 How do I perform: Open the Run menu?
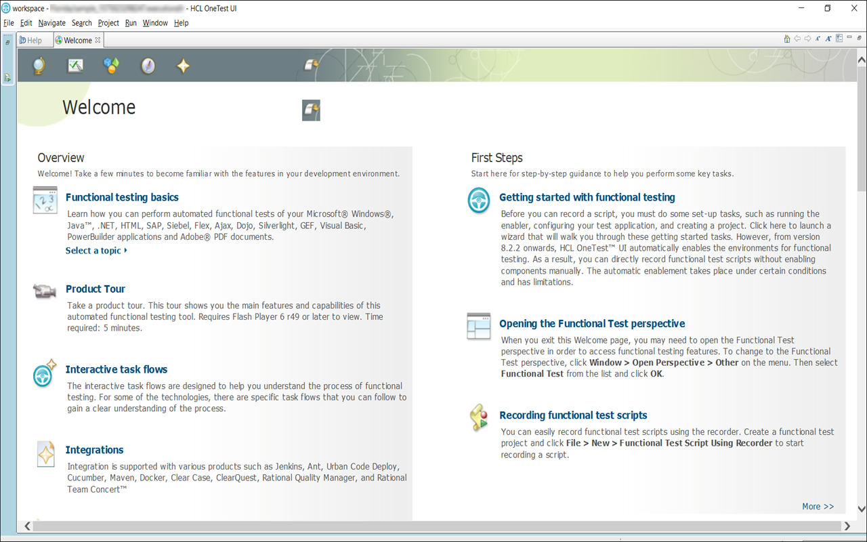(131, 23)
